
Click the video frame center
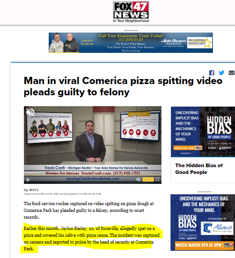pyautogui.click(x=92, y=145)
